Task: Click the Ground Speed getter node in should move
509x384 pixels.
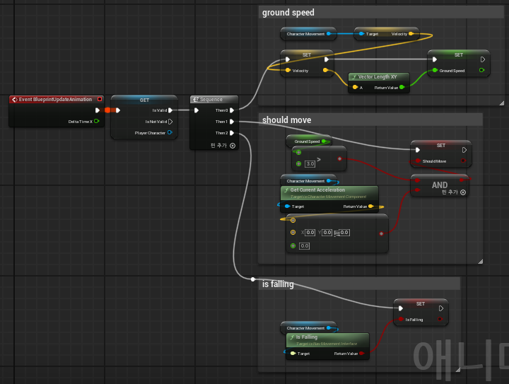Action: tap(309, 141)
